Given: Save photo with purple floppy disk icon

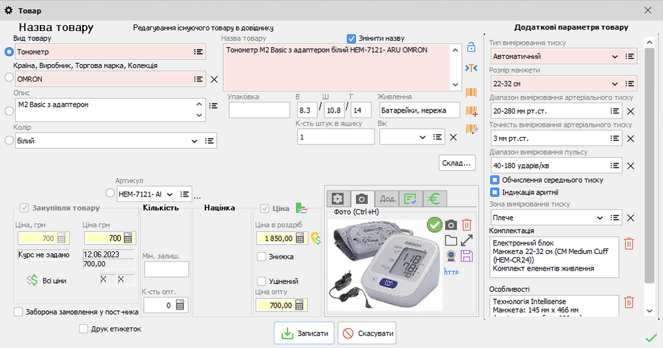Looking at the screenshot, I should tap(467, 256).
